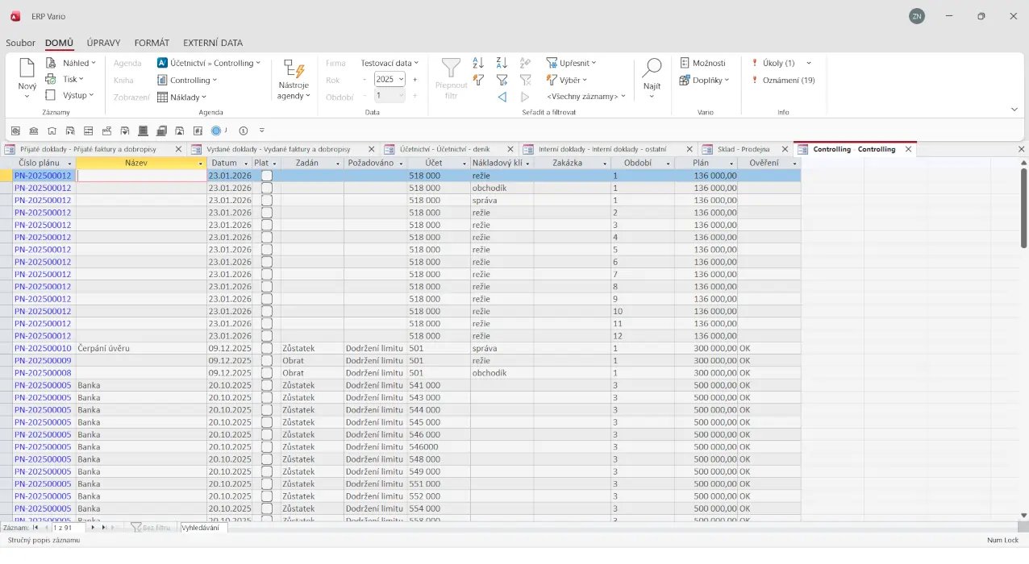Click the Nový new record icon
Image resolution: width=1029 pixels, height=564 pixels.
27,68
